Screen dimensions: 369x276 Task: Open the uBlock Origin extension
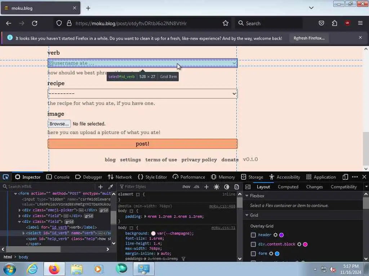347,23
